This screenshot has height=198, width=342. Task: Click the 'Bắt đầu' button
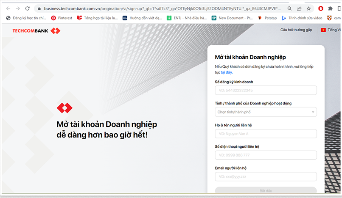tap(266, 190)
